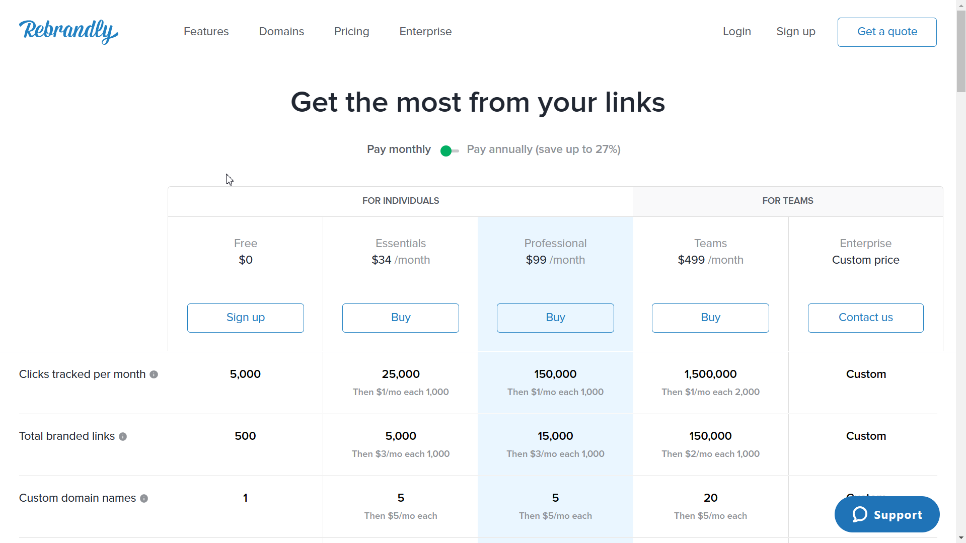Open the Support chat bubble
Viewport: 966px width, 543px height.
[x=887, y=514]
